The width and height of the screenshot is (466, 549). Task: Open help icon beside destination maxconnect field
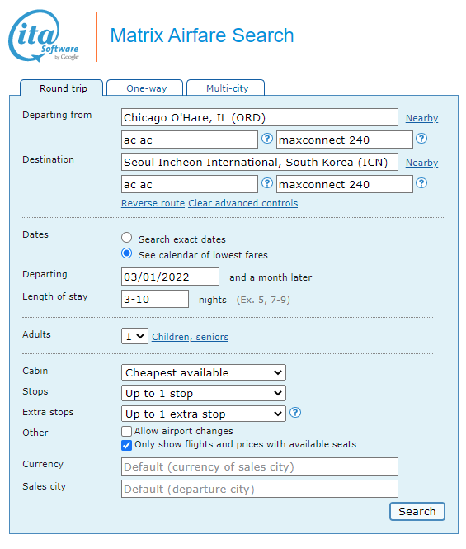point(421,183)
